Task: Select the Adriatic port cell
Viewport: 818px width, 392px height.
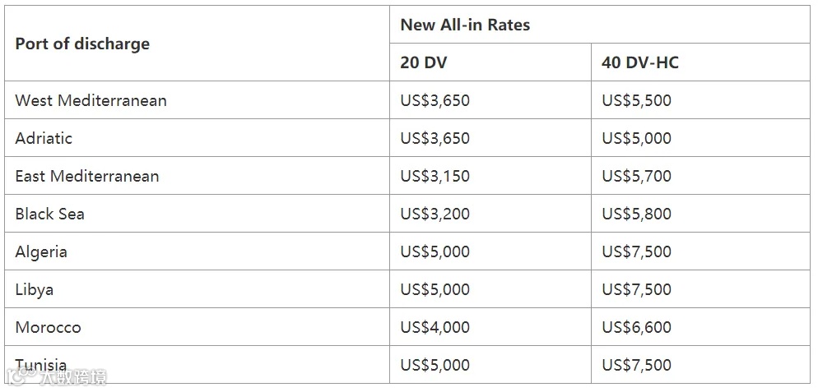Action: click(x=44, y=138)
